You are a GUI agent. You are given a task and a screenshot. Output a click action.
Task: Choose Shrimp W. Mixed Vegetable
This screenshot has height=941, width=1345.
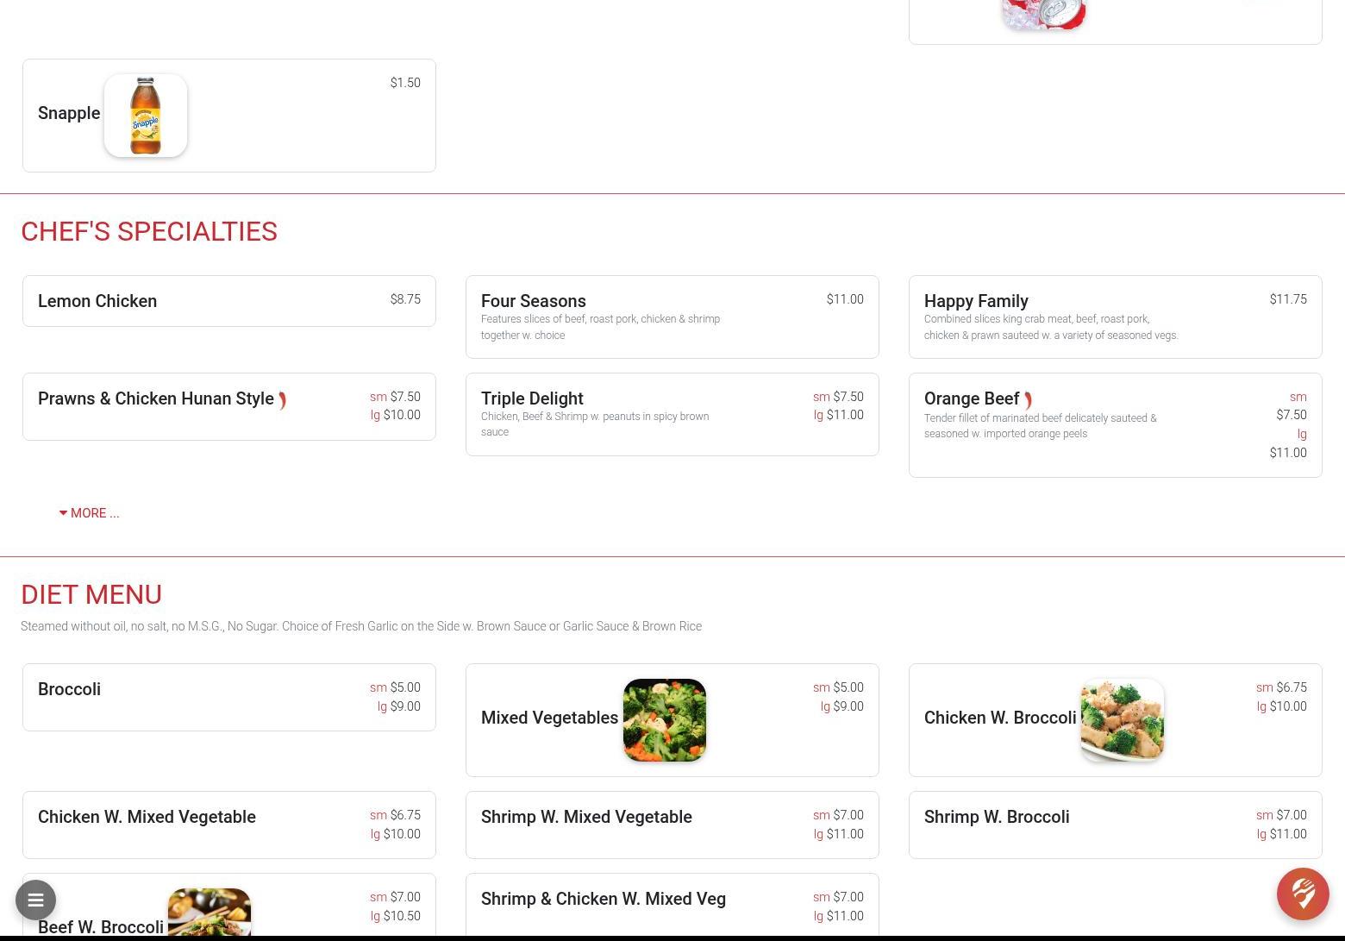click(672, 825)
